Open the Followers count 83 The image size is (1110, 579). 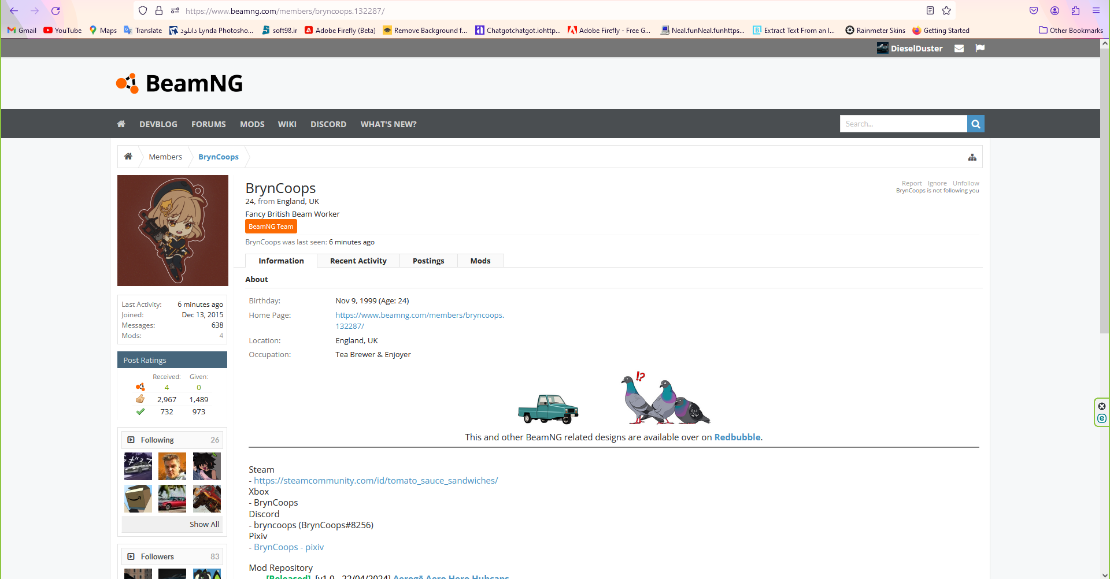(215, 556)
